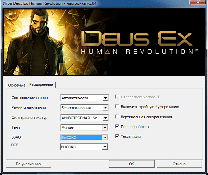This screenshot has height=175, width=208.
Task: Click the Deus Ex Human Revolution banner image
Action: click(104, 42)
